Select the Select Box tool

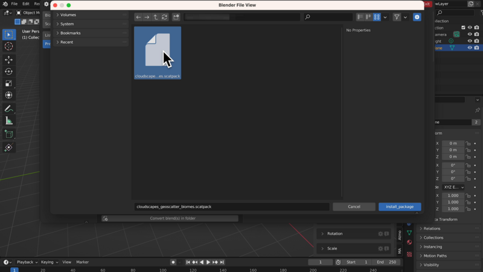click(x=8, y=34)
